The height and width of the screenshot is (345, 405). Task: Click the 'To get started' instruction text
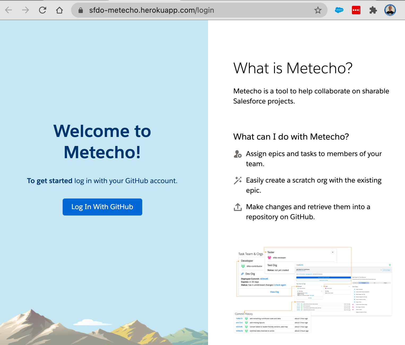pyautogui.click(x=102, y=181)
